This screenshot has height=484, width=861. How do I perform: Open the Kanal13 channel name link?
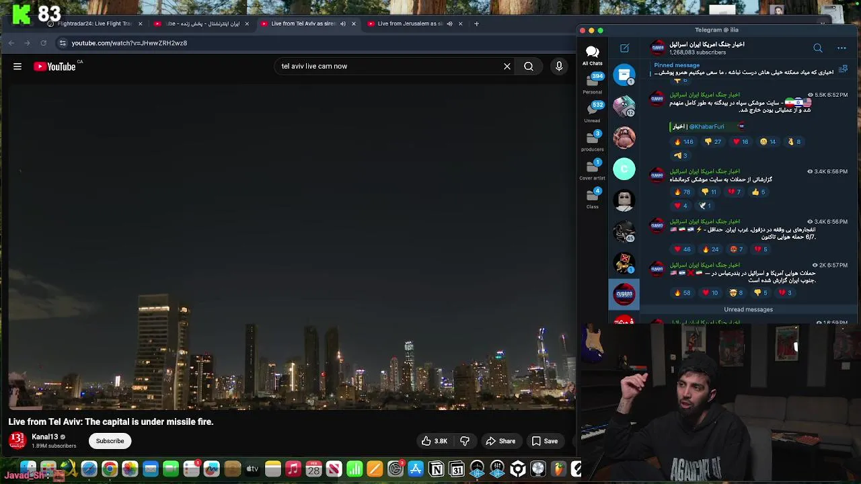point(44,437)
